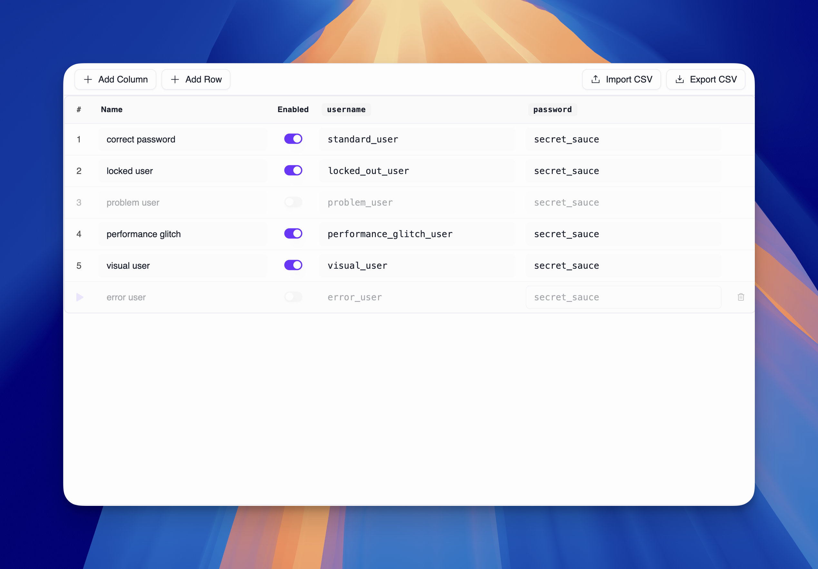Click the password column header tag
Viewport: 818px width, 569px height.
pyautogui.click(x=552, y=110)
